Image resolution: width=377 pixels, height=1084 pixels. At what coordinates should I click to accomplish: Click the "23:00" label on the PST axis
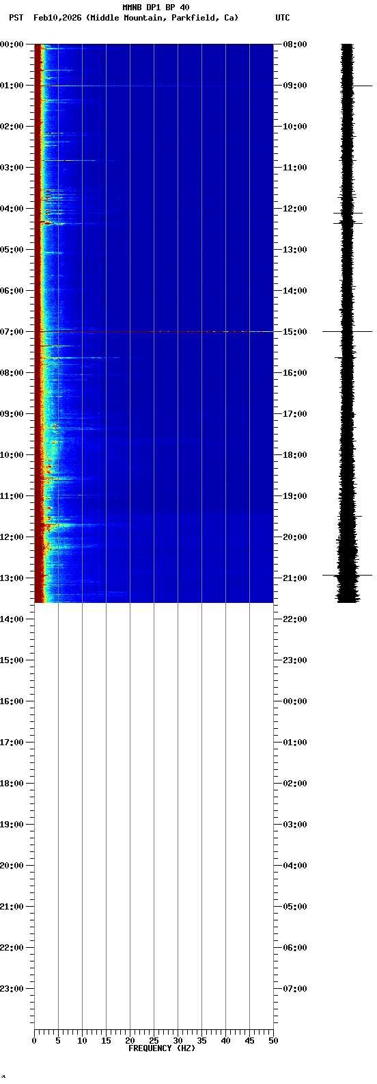click(12, 989)
